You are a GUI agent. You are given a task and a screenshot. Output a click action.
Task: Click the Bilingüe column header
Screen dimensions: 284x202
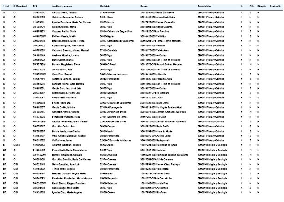pyautogui.click(x=261, y=6)
